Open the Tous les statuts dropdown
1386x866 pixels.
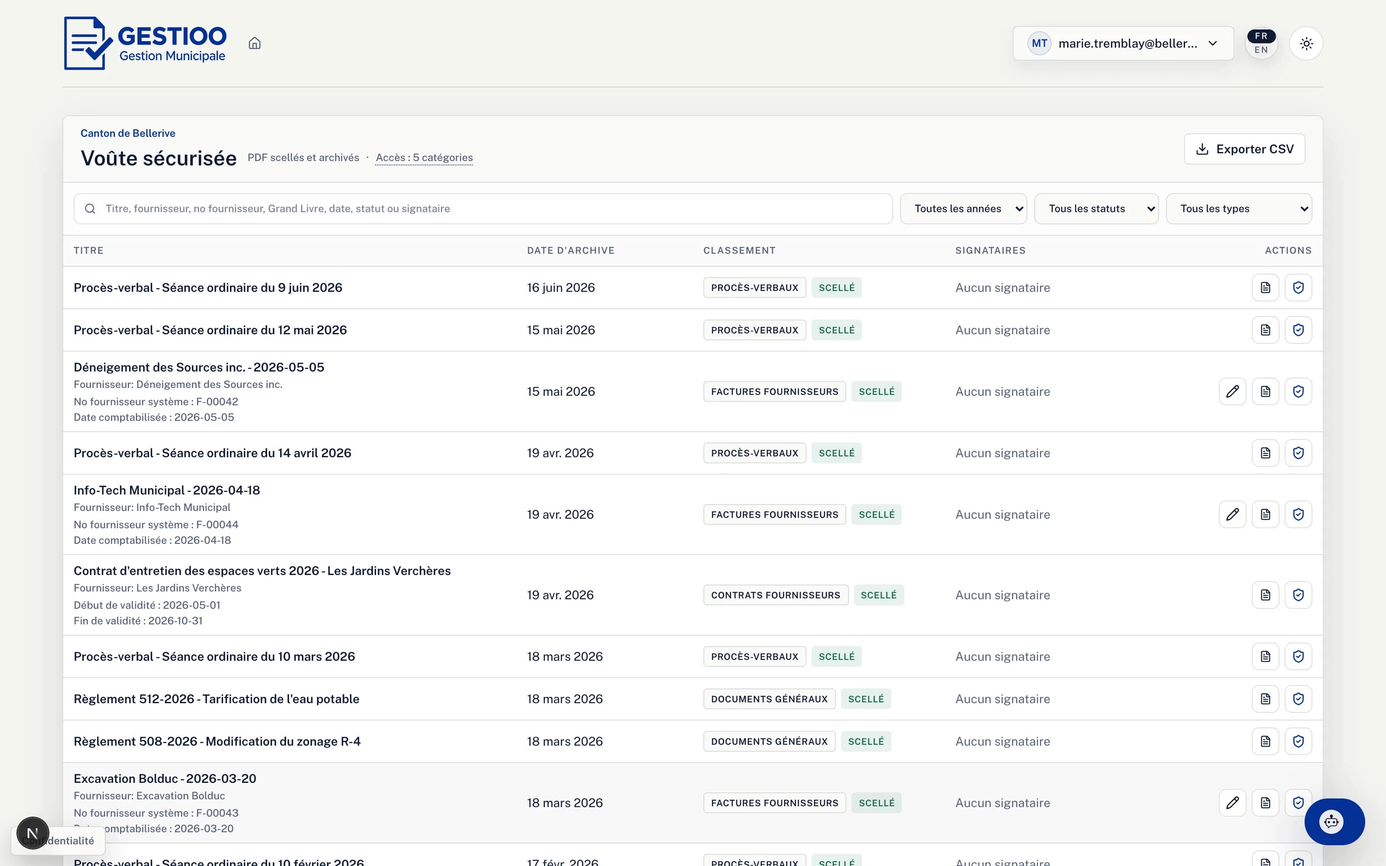click(1096, 208)
